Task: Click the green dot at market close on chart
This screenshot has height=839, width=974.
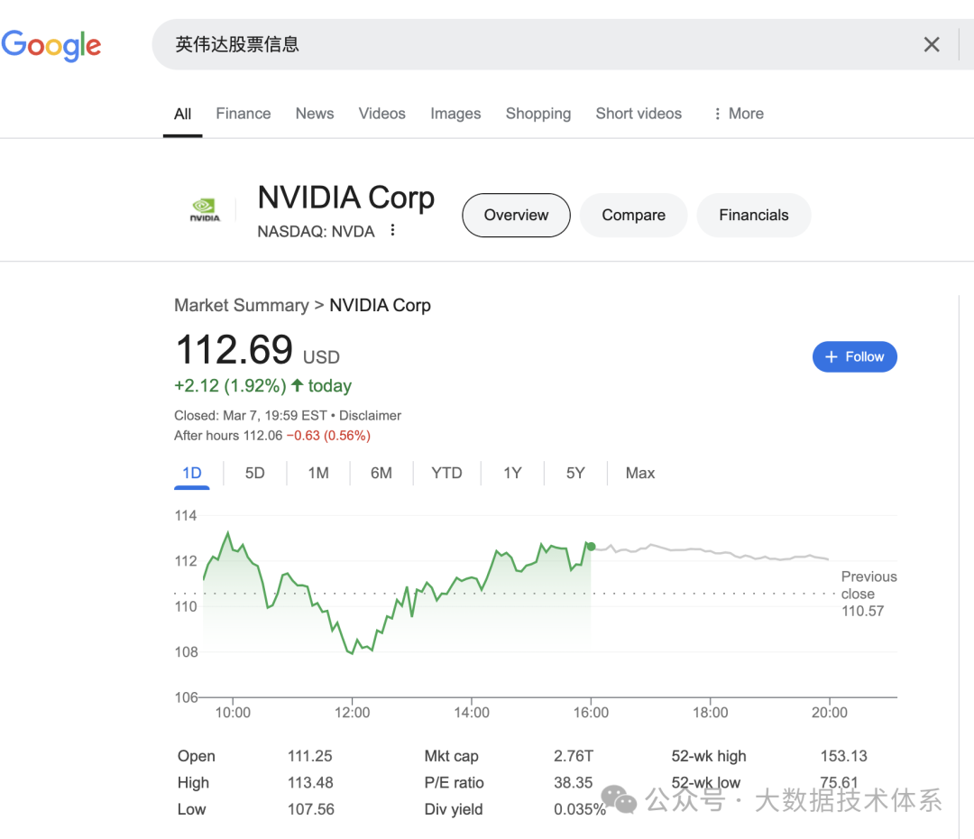Action: [592, 547]
